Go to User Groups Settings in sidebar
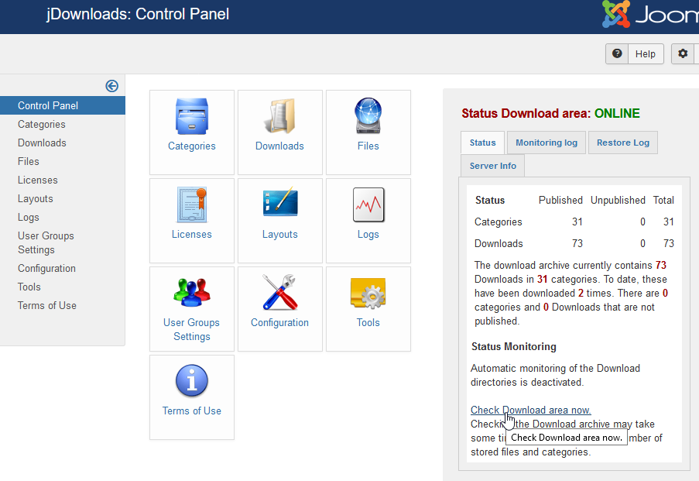Image resolution: width=699 pixels, height=481 pixels. [x=46, y=242]
